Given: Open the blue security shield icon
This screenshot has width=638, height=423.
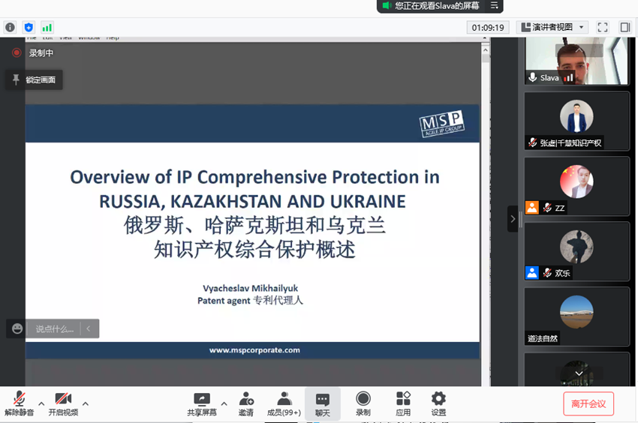Looking at the screenshot, I should 29,27.
